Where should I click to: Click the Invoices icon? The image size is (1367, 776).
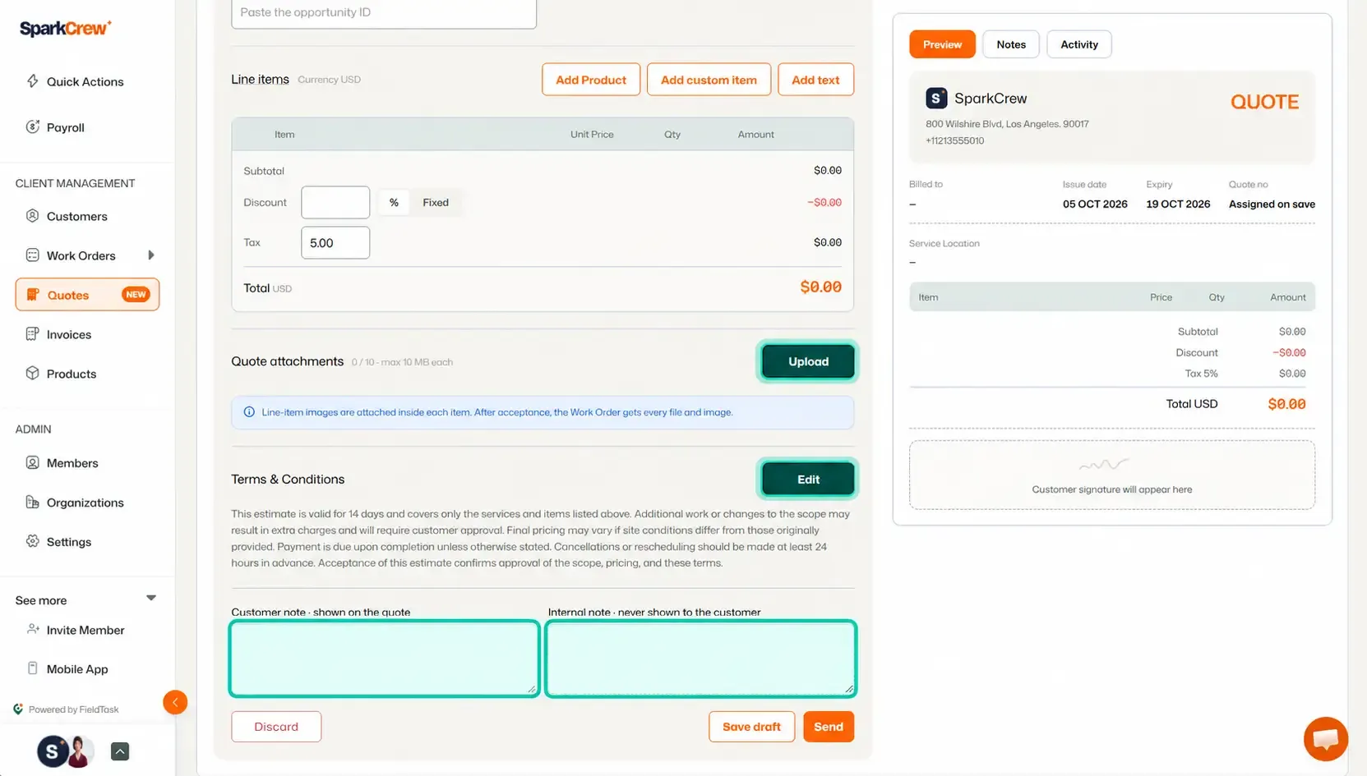click(x=33, y=334)
